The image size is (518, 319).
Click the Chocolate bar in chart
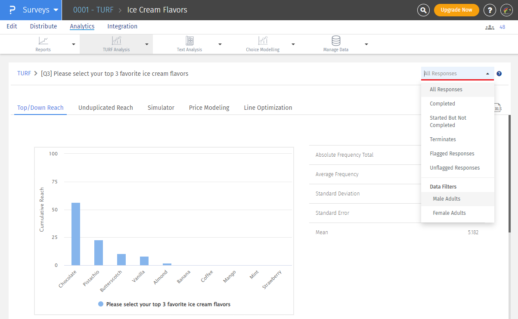pos(76,234)
